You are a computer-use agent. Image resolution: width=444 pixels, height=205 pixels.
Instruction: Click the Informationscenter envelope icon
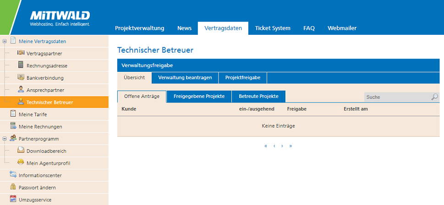click(x=13, y=174)
